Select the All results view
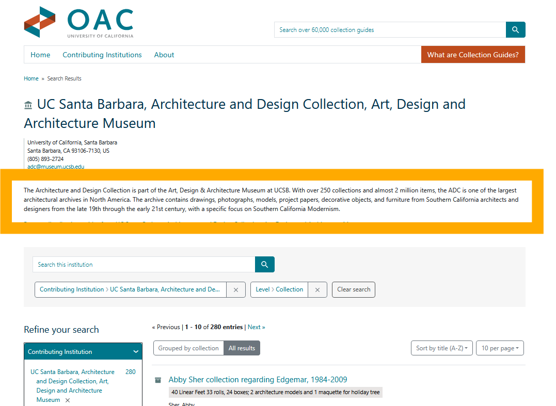Screen dimensions: 556x406 click(x=242, y=348)
